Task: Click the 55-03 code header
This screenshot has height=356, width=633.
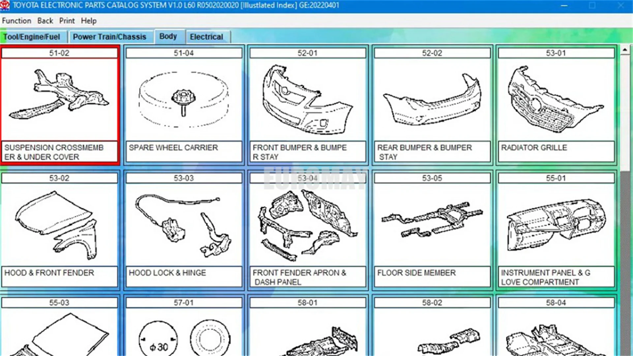Action: pyautogui.click(x=59, y=303)
